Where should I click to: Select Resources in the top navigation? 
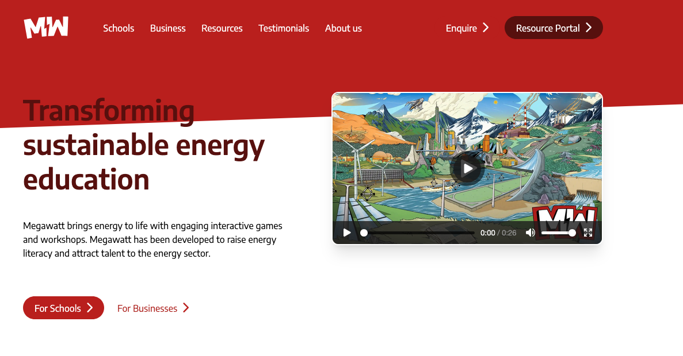pyautogui.click(x=222, y=28)
